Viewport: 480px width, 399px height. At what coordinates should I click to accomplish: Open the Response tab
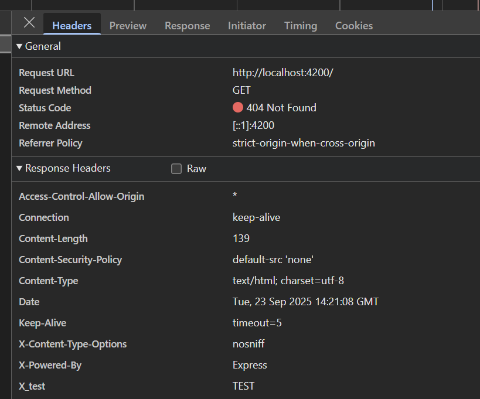click(x=188, y=26)
